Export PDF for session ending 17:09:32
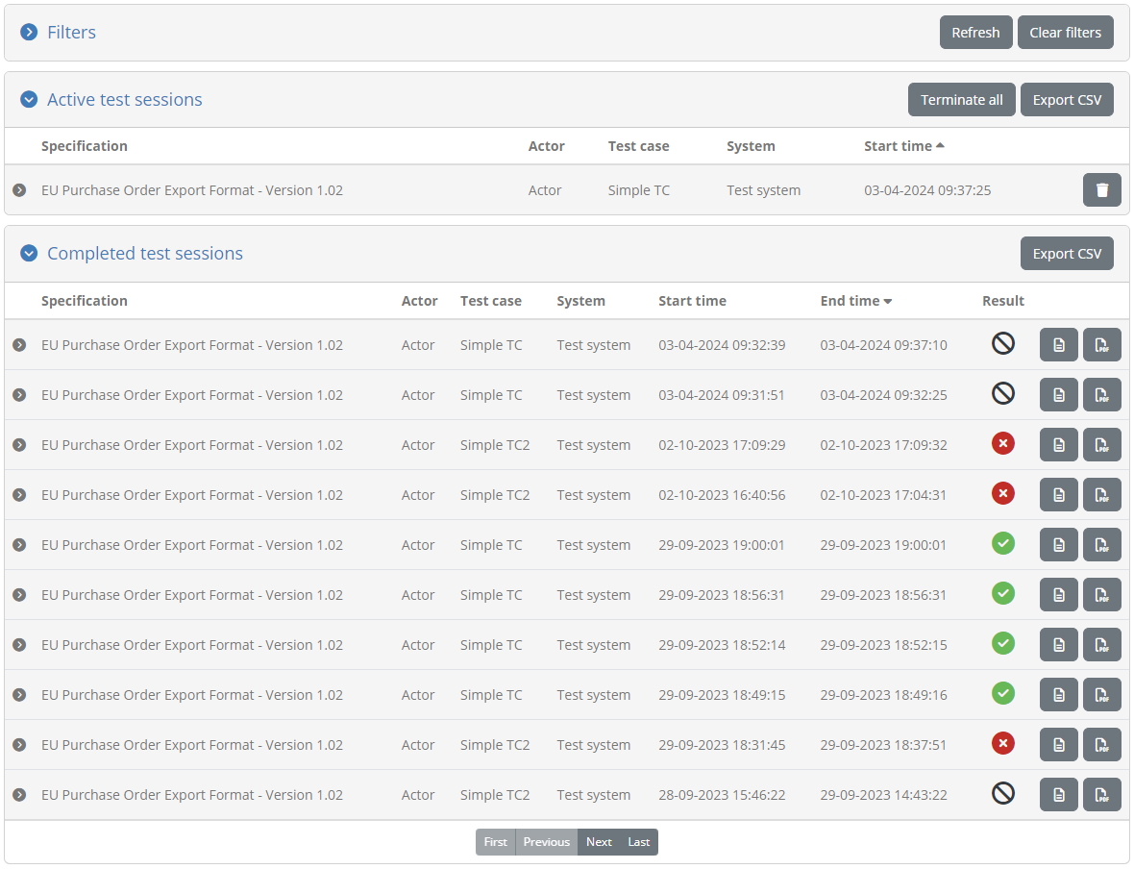This screenshot has width=1134, height=869. [x=1101, y=445]
